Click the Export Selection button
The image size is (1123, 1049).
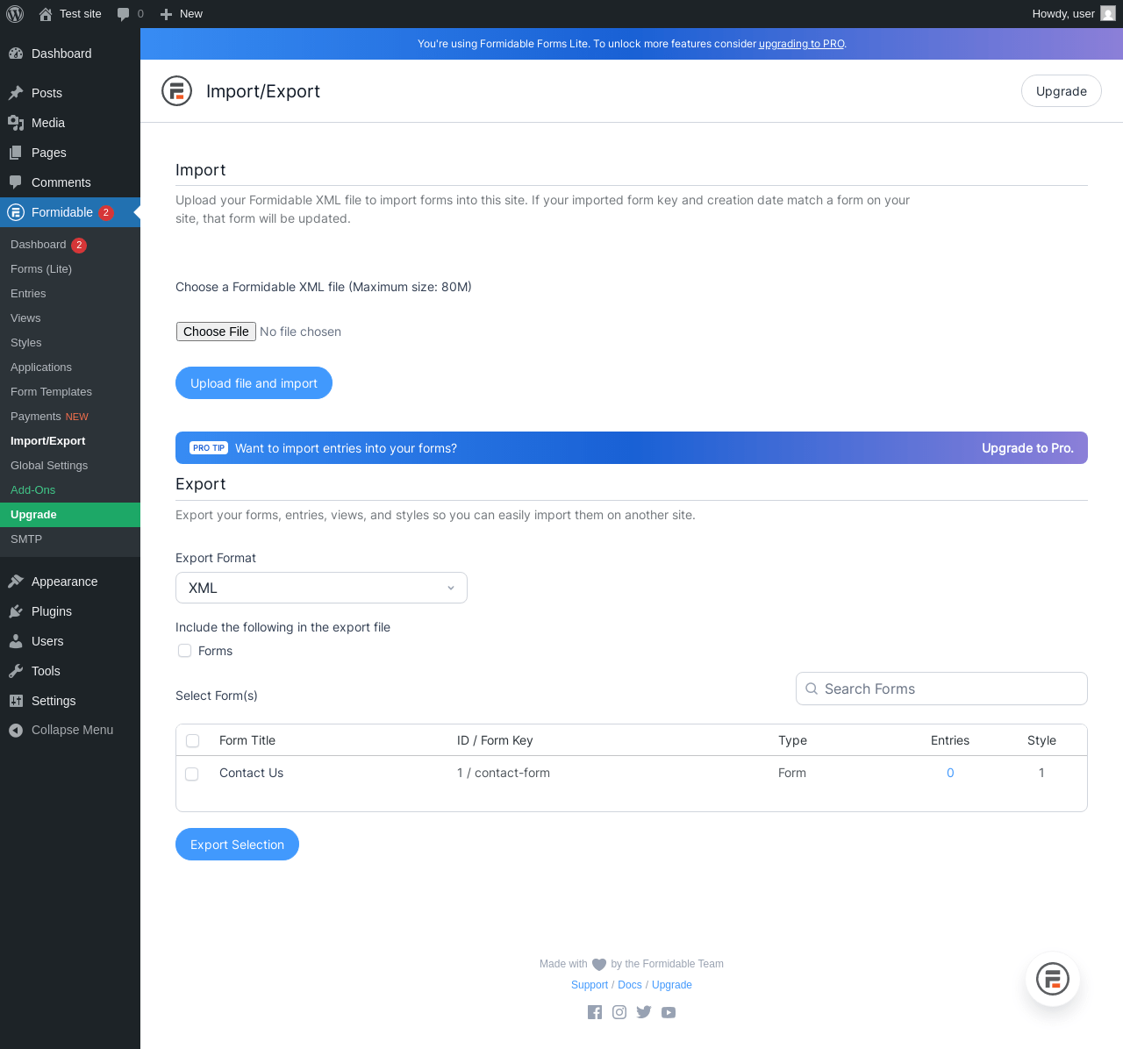coord(237,845)
